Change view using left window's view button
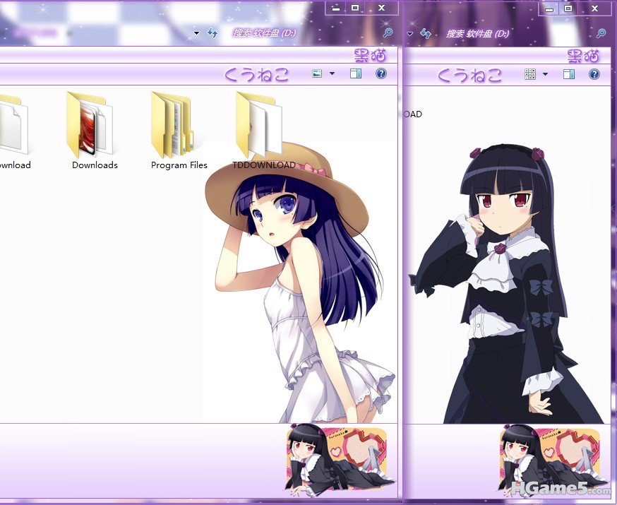The image size is (617, 505). [317, 73]
